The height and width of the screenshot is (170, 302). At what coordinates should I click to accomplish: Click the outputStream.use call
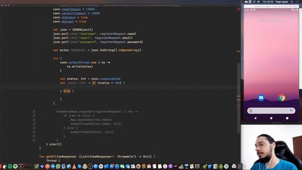(83, 62)
